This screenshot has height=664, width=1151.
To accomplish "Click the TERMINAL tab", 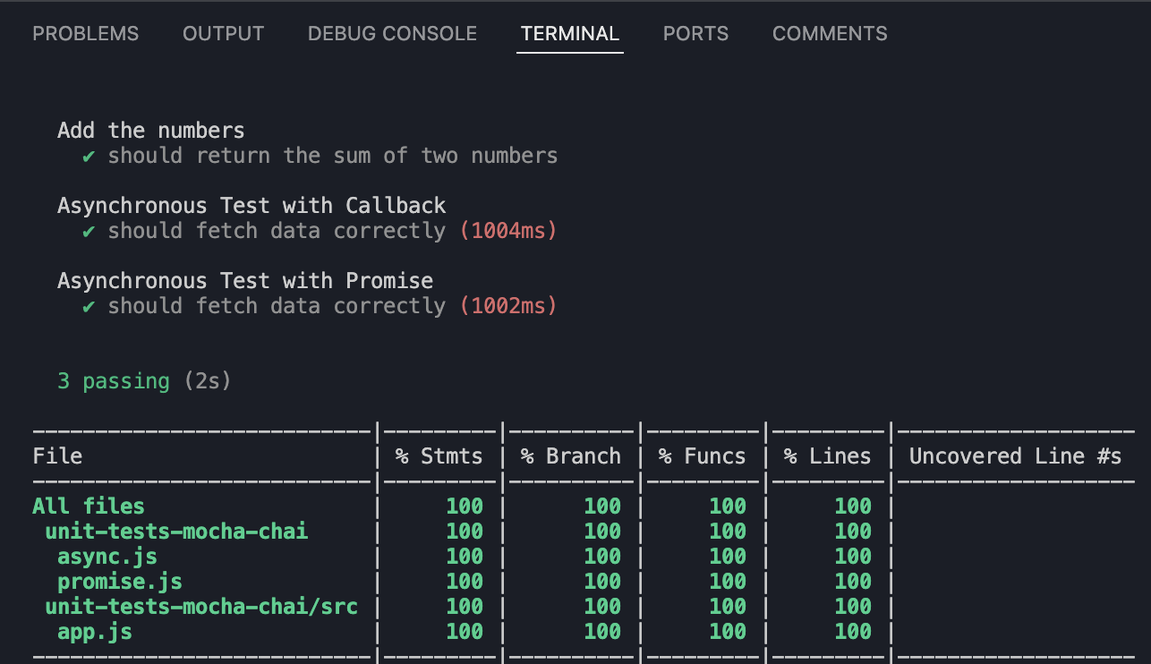I will click(x=570, y=34).
